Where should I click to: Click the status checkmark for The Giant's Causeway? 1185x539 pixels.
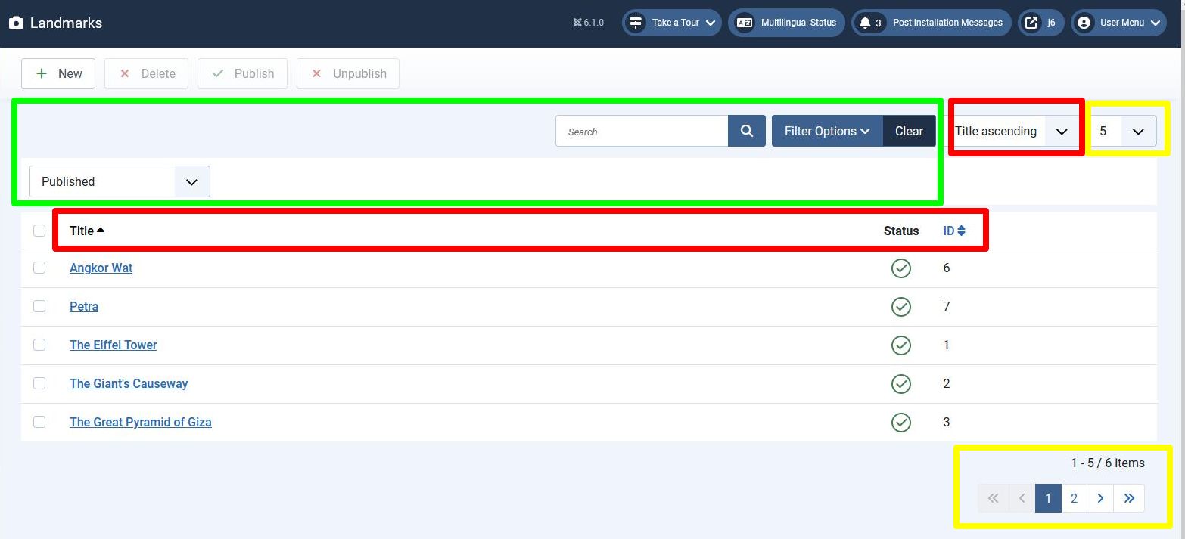pyautogui.click(x=900, y=384)
